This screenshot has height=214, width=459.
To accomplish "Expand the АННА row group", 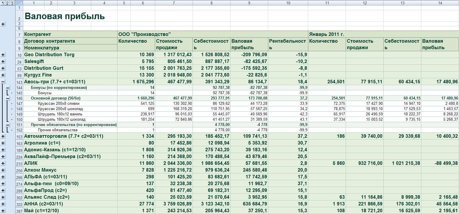I will [3, 204].
